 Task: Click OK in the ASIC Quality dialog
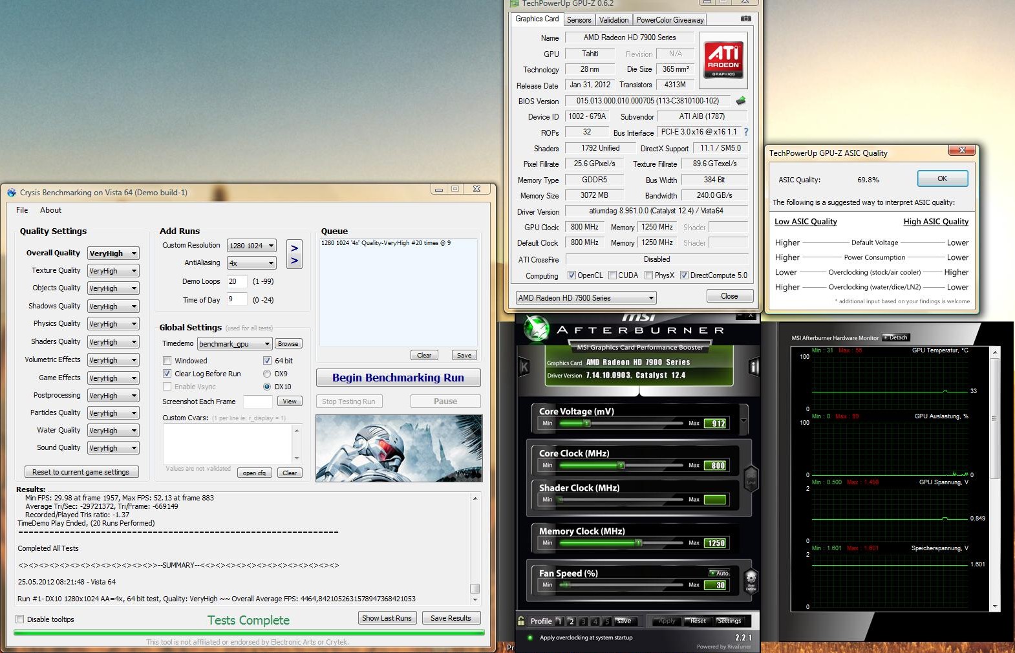[x=943, y=178]
